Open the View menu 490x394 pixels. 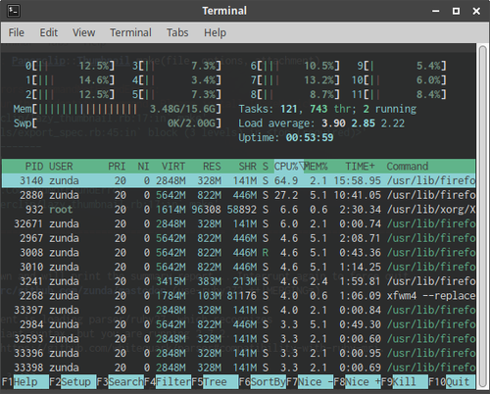point(83,32)
